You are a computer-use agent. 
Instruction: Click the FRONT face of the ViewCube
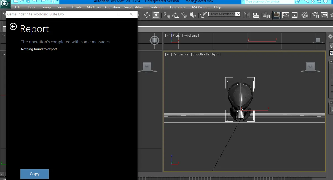[310, 67]
